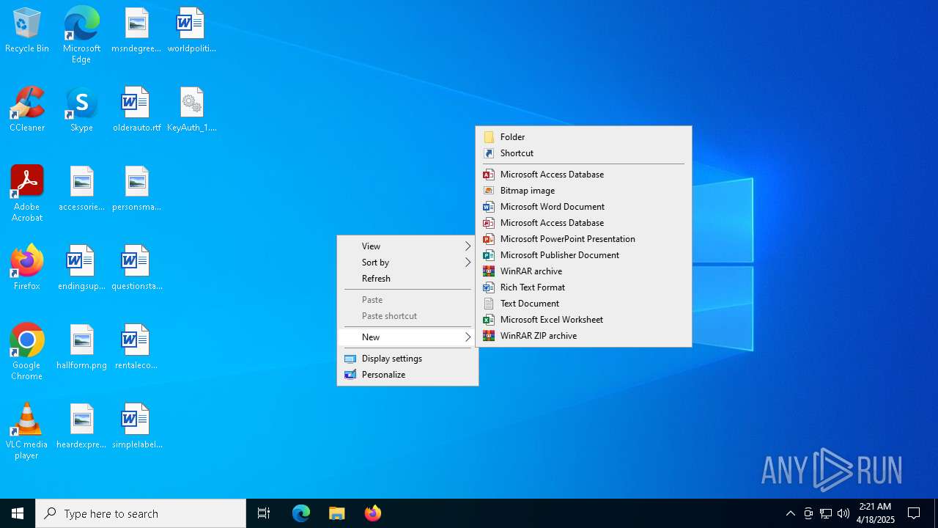Create a new Microsoft PowerPoint Presentation
The width and height of the screenshot is (938, 528).
[x=583, y=239]
